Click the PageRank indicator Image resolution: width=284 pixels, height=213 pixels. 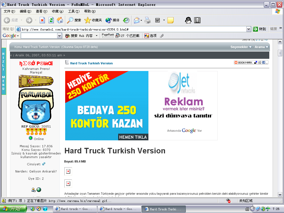(108, 35)
